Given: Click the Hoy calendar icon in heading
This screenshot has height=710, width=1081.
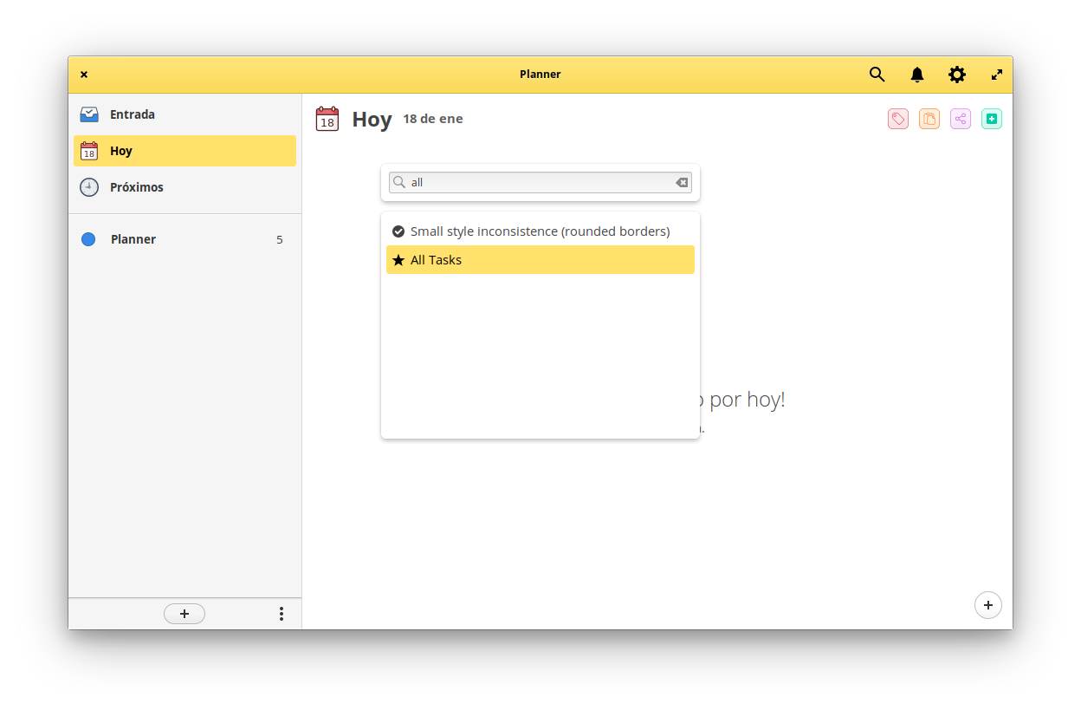Looking at the screenshot, I should pyautogui.click(x=327, y=119).
